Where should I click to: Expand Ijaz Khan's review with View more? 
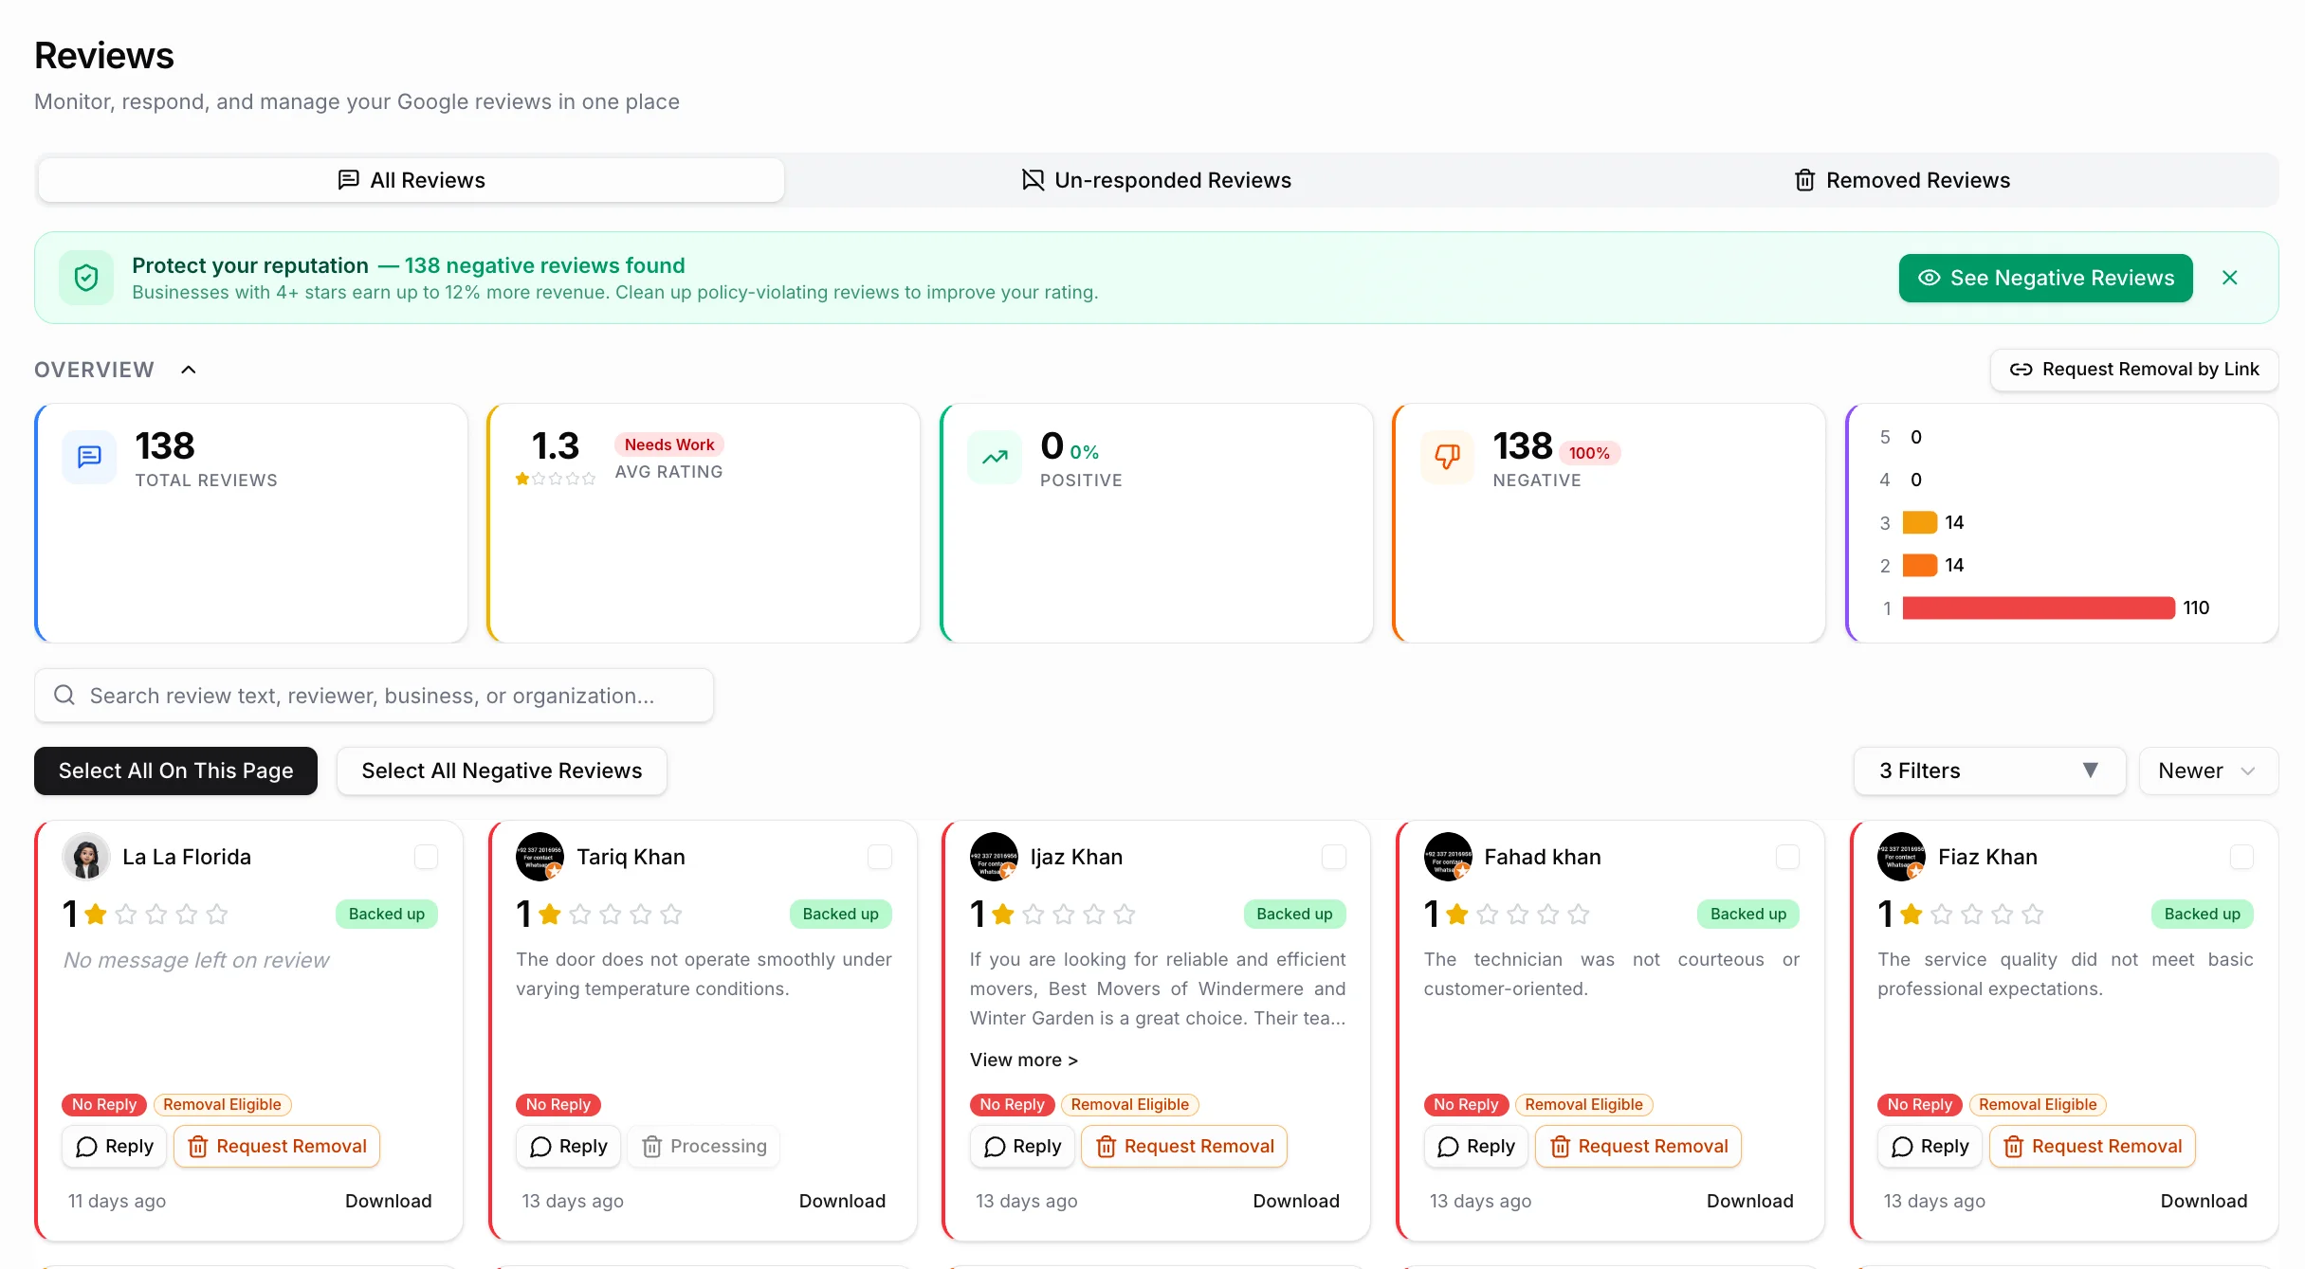coord(1024,1060)
